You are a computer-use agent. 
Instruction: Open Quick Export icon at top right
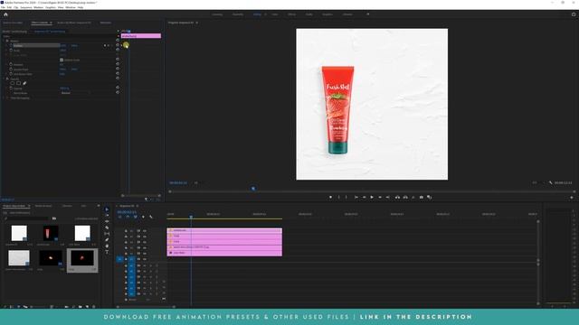[x=574, y=14]
